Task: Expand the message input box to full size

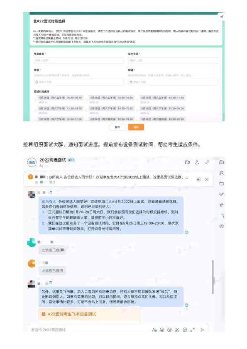Action: [193, 329]
